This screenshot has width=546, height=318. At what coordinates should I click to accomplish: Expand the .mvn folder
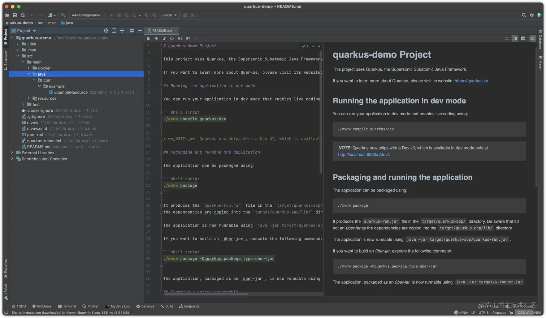click(18, 50)
